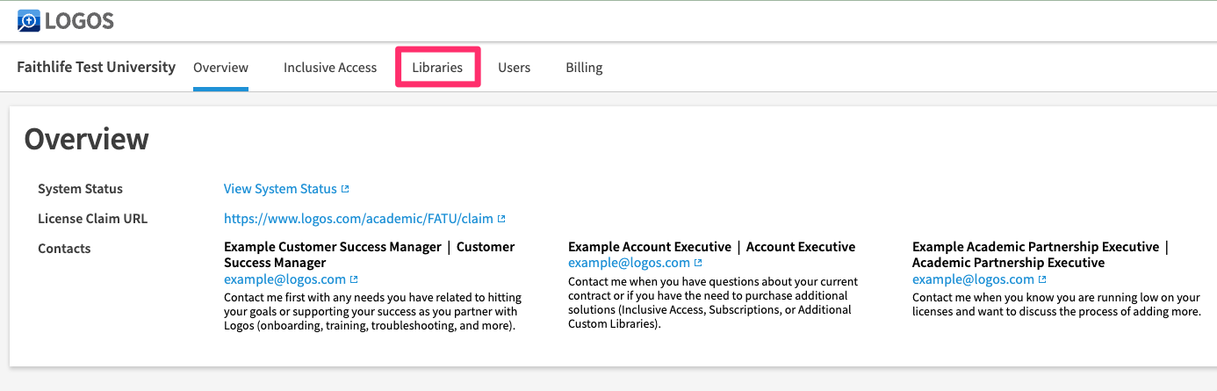This screenshot has width=1217, height=391.
Task: Click the Overview page heading
Action: (87, 139)
